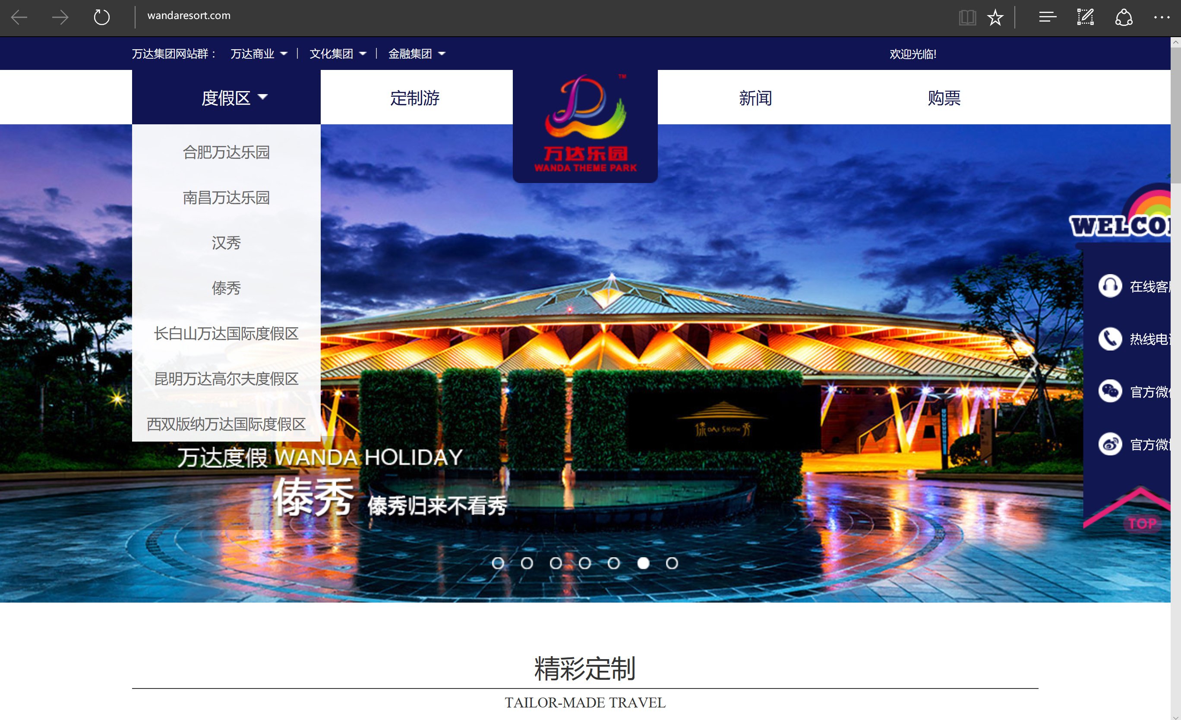The height and width of the screenshot is (720, 1181).
Task: Choose 西双版纳万达国际度假区 from menu
Action: tap(226, 424)
